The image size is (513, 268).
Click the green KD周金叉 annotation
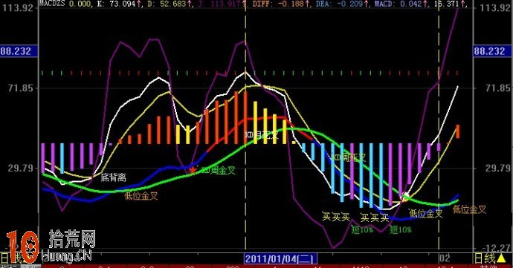click(x=219, y=170)
